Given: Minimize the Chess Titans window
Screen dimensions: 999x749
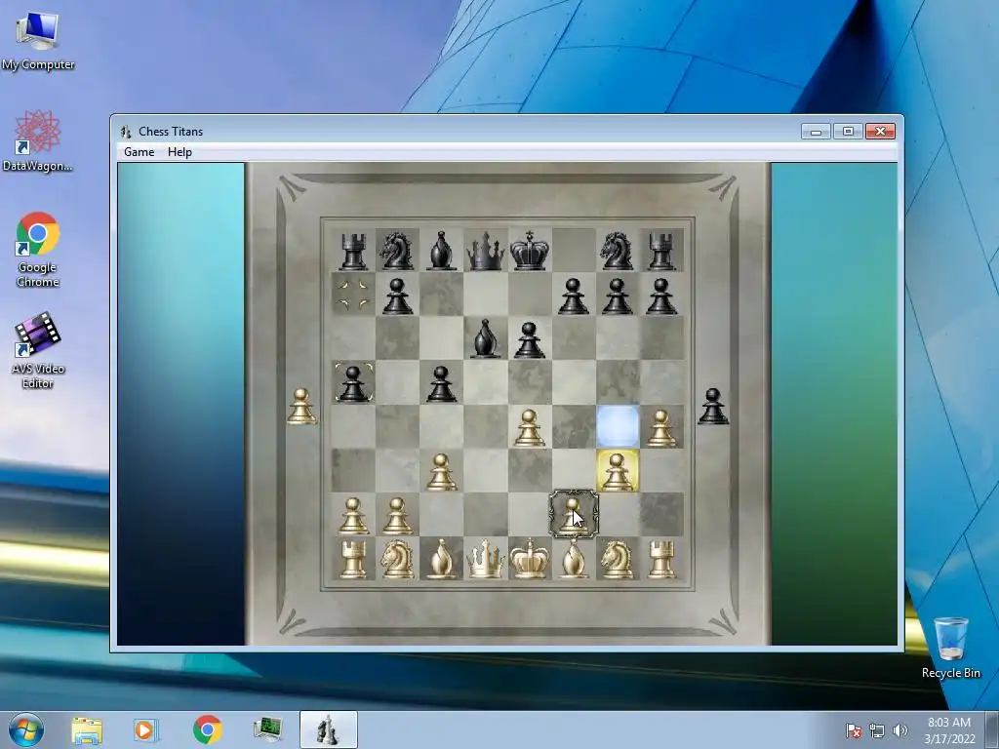Looking at the screenshot, I should 816,132.
